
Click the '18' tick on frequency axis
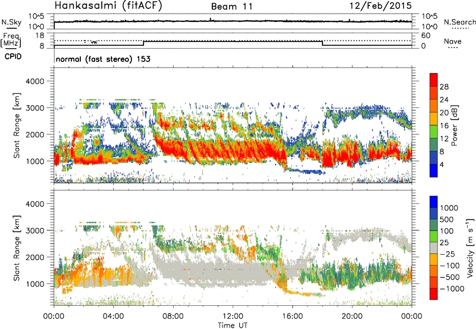40,36
